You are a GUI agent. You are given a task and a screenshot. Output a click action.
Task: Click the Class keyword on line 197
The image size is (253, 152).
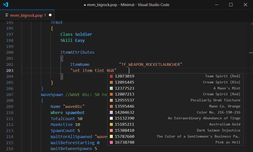67,34
